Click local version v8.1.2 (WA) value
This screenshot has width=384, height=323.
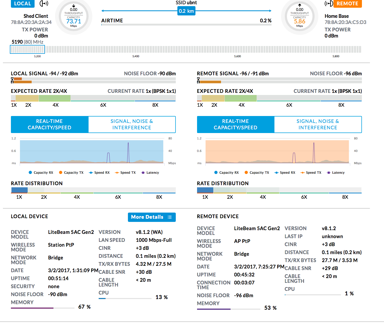click(149, 232)
